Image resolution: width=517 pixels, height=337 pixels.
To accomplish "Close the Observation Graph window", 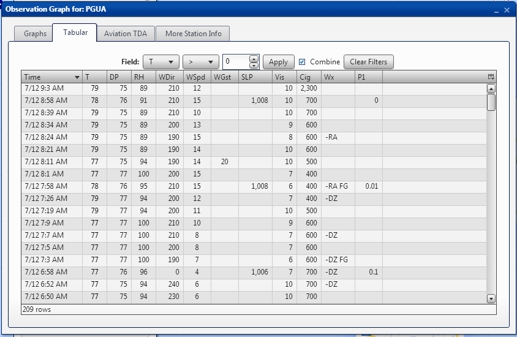I will coord(507,10).
